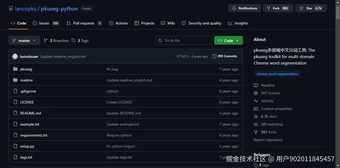
Task: Switch to the Code tab
Action: [19, 23]
